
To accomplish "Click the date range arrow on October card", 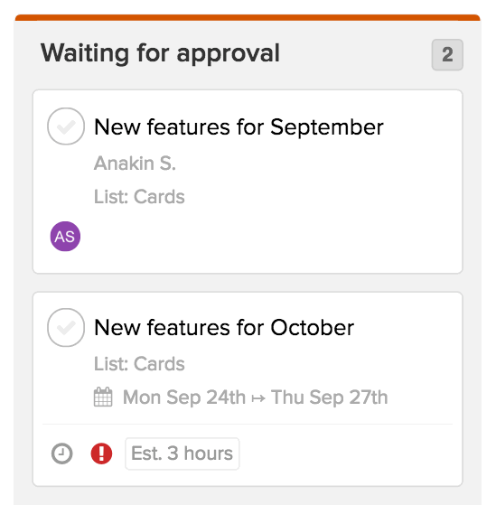I will point(258,398).
